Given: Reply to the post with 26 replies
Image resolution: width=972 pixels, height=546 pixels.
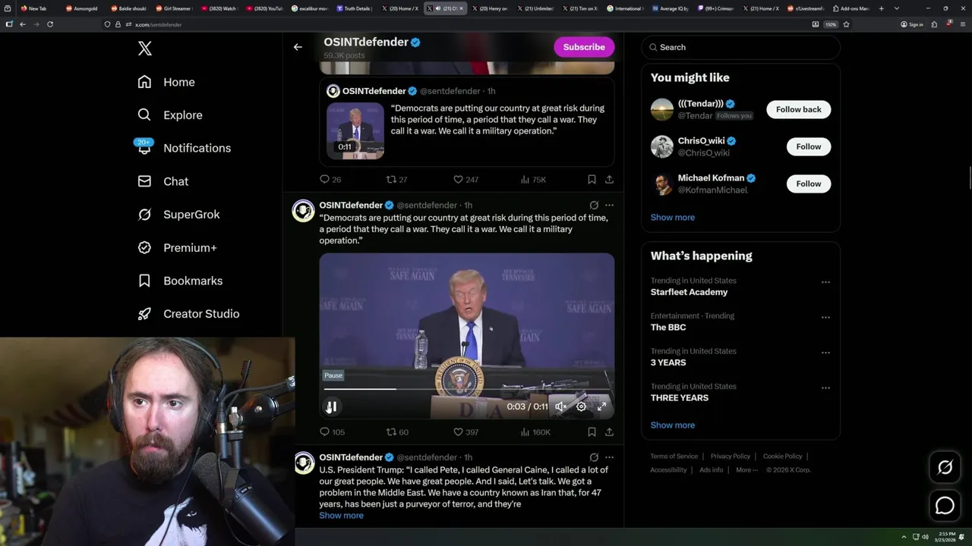Looking at the screenshot, I should tap(330, 180).
